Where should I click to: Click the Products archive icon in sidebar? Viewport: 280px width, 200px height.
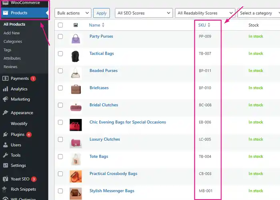[5, 13]
